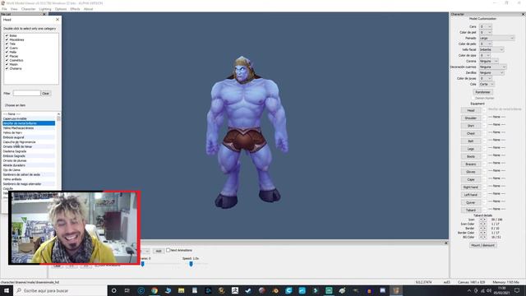Open the Color de pelo dropdown

486,44
